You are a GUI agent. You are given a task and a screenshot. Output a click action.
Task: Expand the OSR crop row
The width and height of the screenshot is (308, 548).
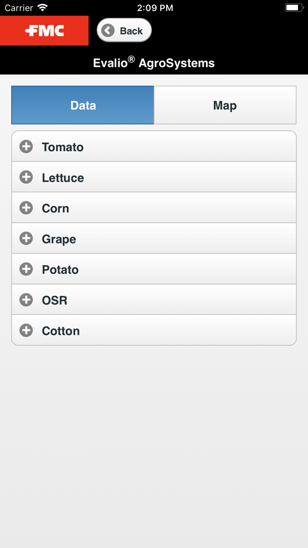click(x=154, y=300)
